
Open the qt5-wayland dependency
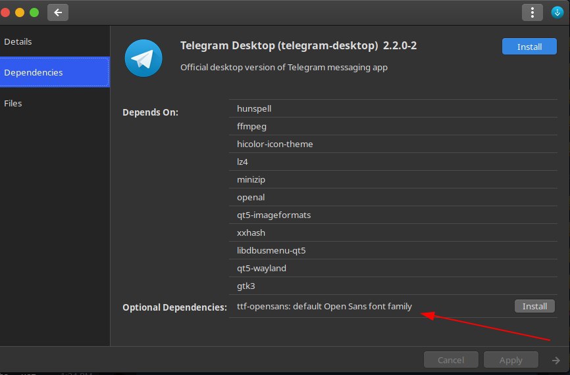(x=393, y=269)
